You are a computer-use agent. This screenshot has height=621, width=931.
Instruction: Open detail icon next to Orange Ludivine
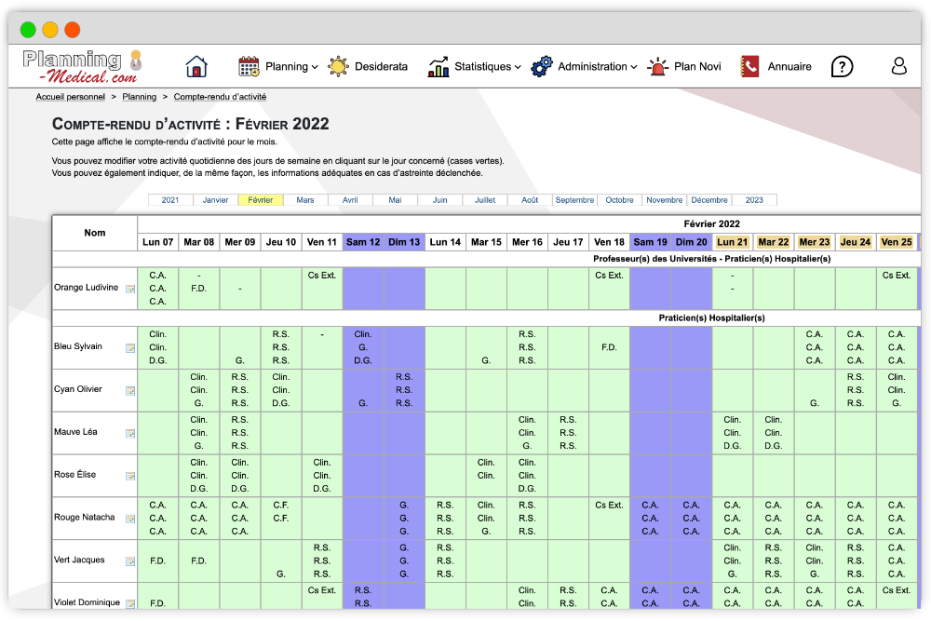(x=130, y=289)
